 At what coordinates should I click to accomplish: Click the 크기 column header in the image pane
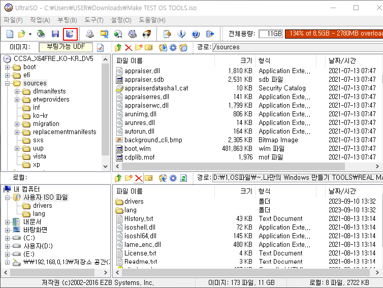pos(235,60)
